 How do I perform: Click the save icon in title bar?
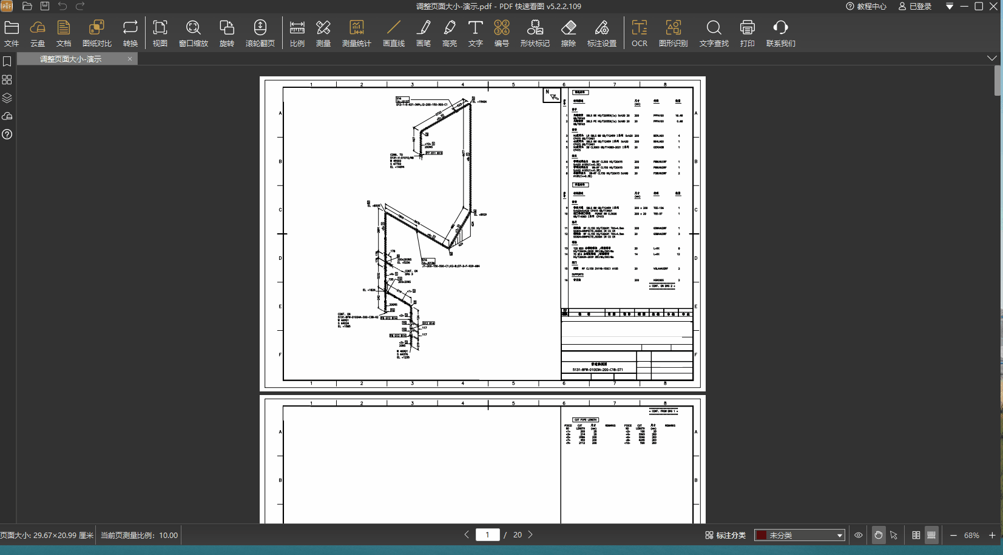click(x=45, y=6)
